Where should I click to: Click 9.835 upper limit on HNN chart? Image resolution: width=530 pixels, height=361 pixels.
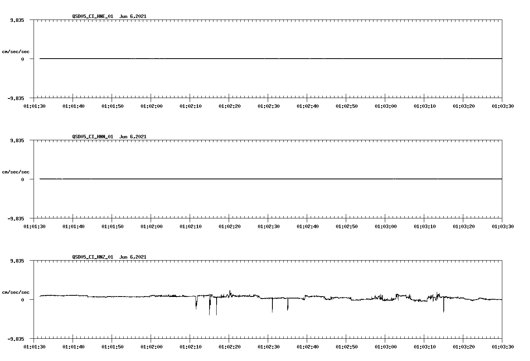17,141
